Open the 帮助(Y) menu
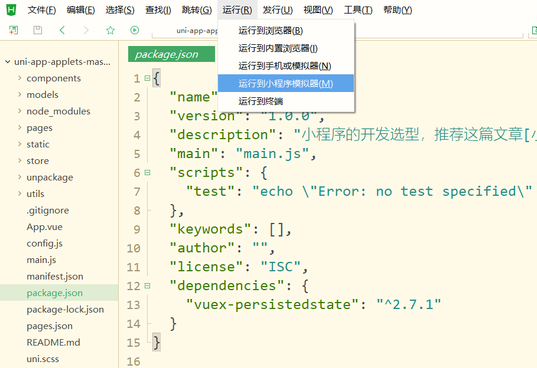This screenshot has width=537, height=368. (398, 10)
